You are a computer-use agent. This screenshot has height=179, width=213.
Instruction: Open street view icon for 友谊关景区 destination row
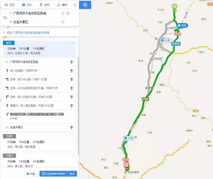click(72, 127)
